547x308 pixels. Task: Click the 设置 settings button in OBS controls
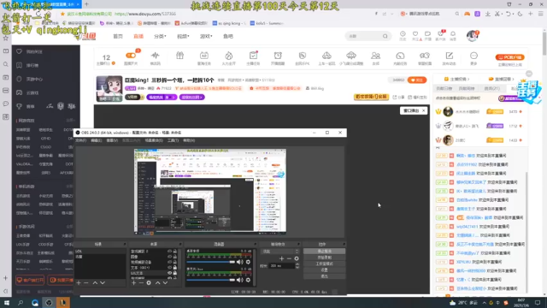(x=325, y=270)
